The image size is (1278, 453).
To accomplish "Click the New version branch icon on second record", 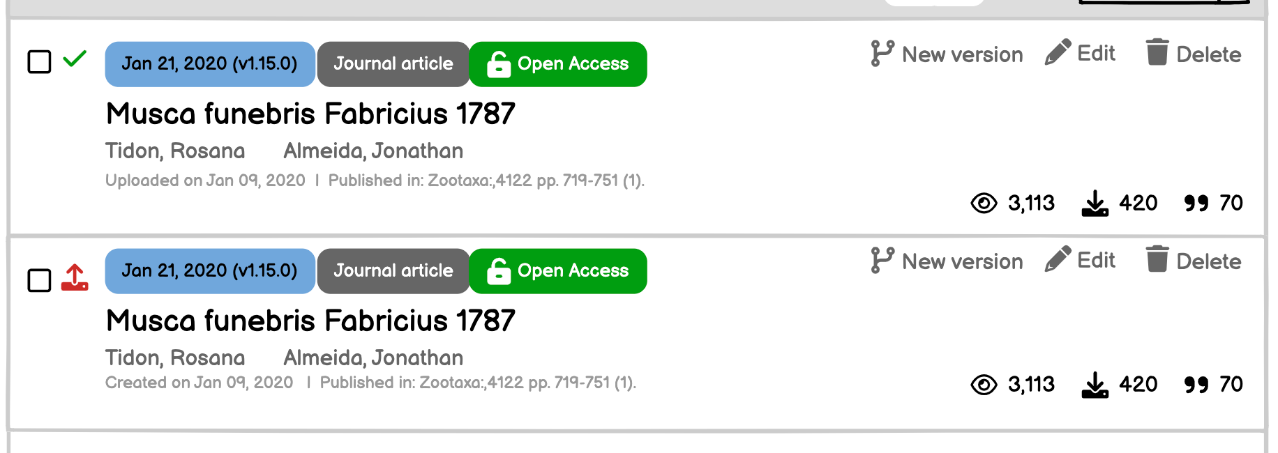I will click(882, 260).
